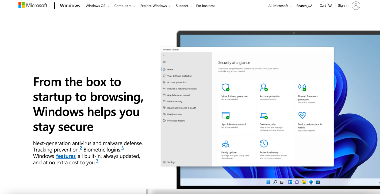The width and height of the screenshot is (380, 194).
Task: Click the Sign in account avatar
Action: coord(356,5)
